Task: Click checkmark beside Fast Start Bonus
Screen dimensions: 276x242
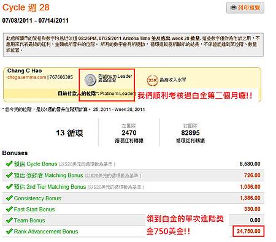Action: click(9, 209)
